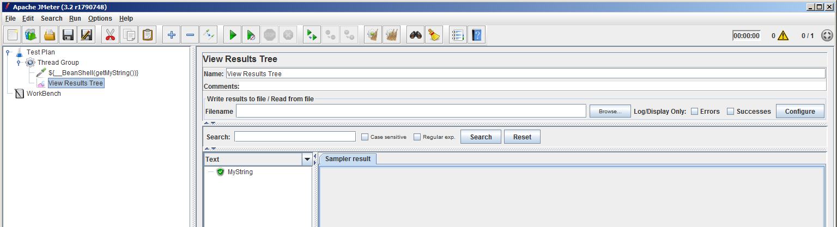Enable the Errors checkbox

[x=695, y=111]
